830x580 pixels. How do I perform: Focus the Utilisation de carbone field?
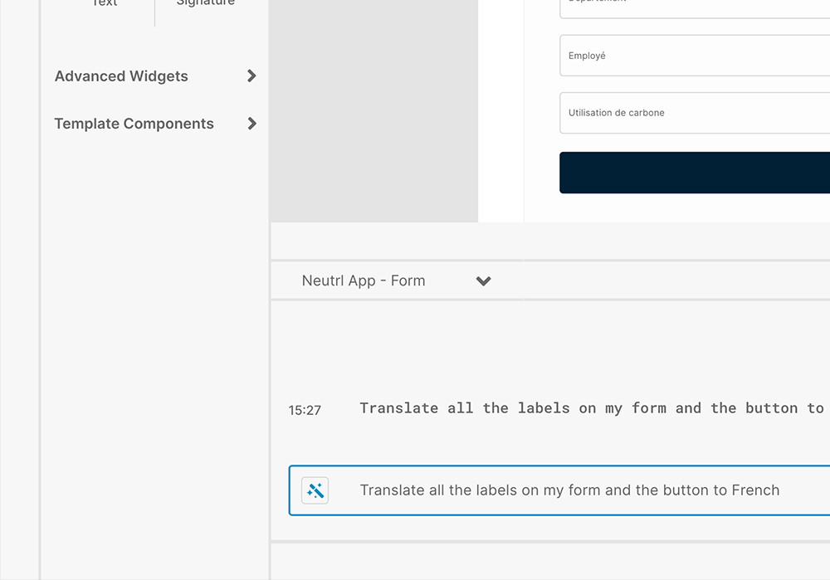pos(694,113)
